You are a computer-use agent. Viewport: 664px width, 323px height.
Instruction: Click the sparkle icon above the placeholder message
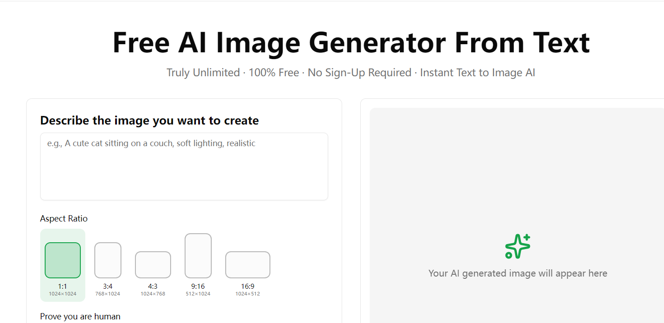[x=517, y=246]
